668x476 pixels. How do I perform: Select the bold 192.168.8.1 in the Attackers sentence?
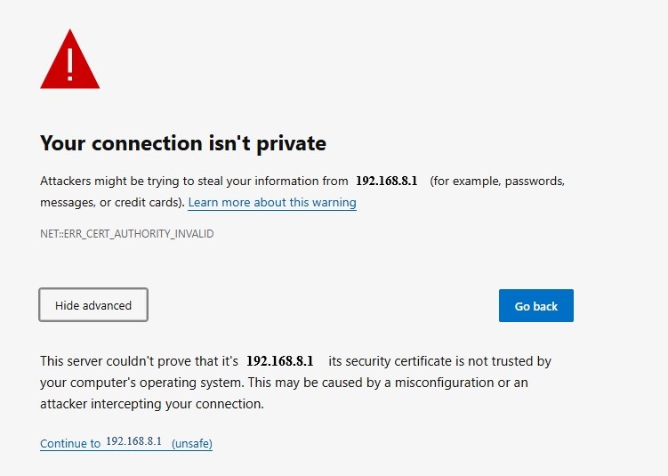pos(386,181)
